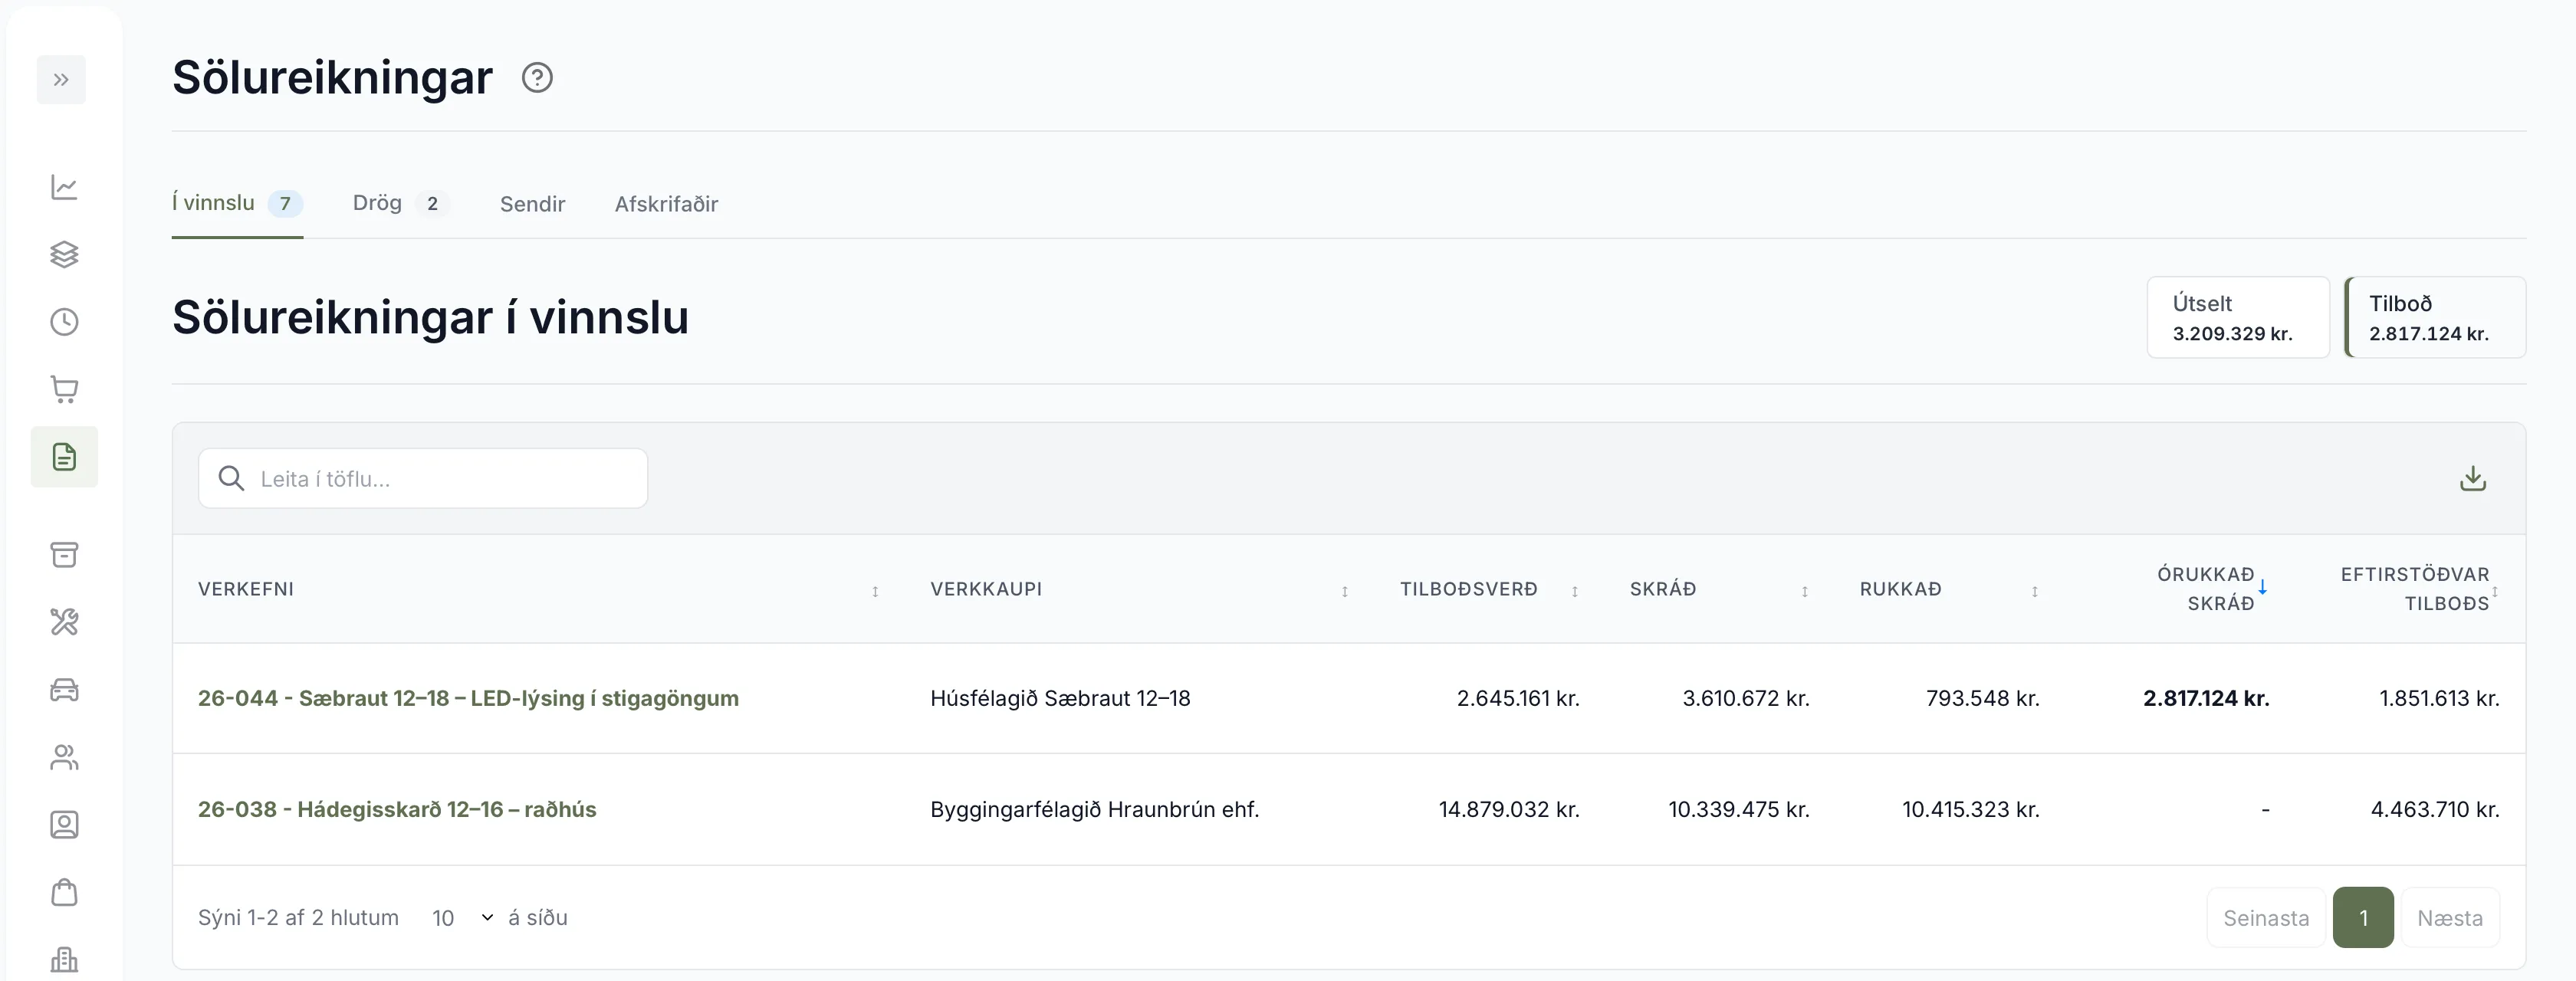Open the clock time-tracking icon in the sidebar
The width and height of the screenshot is (2576, 981).
pyautogui.click(x=64, y=322)
